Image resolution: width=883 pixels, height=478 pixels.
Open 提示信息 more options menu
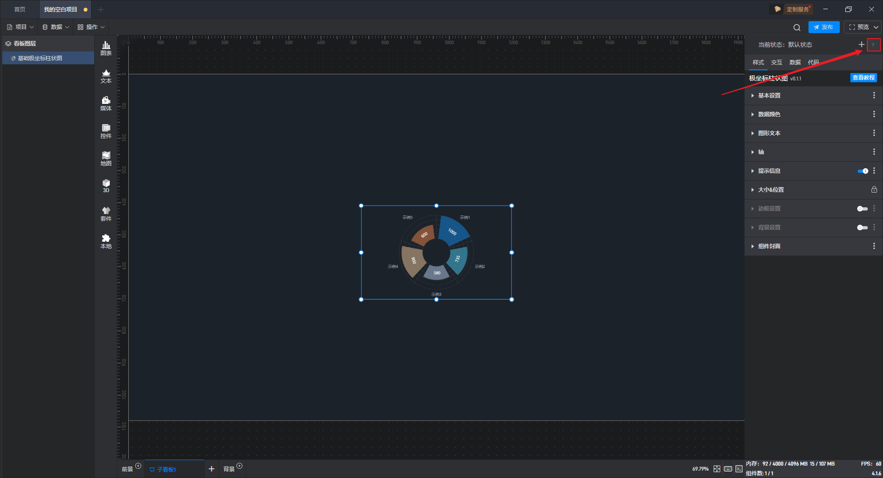click(874, 171)
